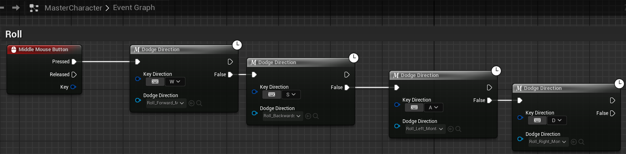
Task: Click the blueprint graph icon in the breadcrumb
Action: [x=34, y=8]
